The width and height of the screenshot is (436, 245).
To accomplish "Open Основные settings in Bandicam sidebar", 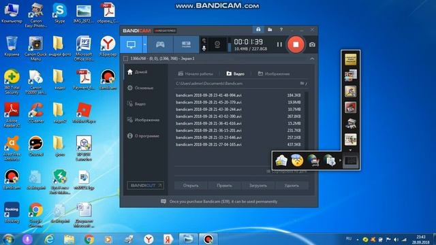I will pos(140,88).
